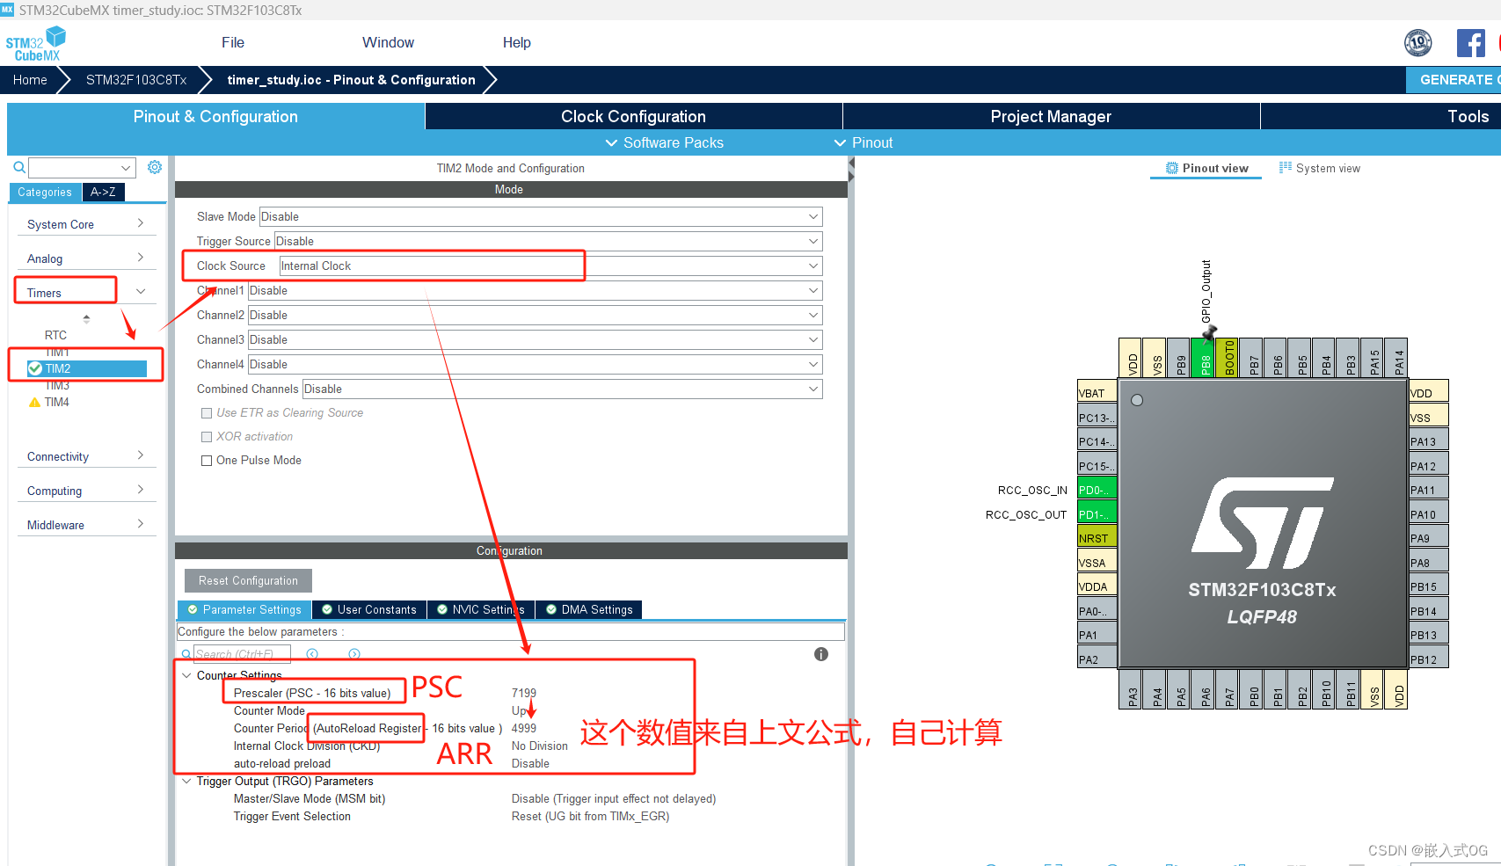Image resolution: width=1501 pixels, height=866 pixels.
Task: Switch sidebar to A->Z listing
Action: [x=103, y=192]
